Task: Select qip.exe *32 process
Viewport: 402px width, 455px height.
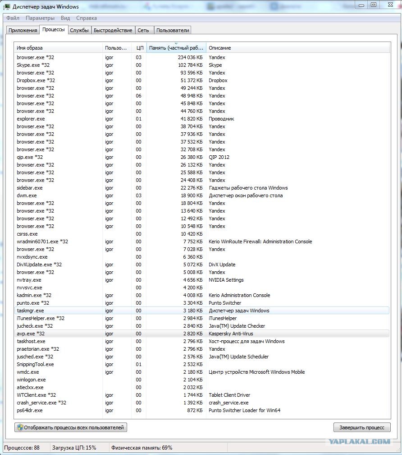Action: tap(201, 157)
